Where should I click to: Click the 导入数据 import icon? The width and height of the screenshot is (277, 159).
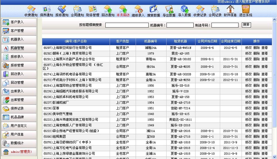[184, 11]
